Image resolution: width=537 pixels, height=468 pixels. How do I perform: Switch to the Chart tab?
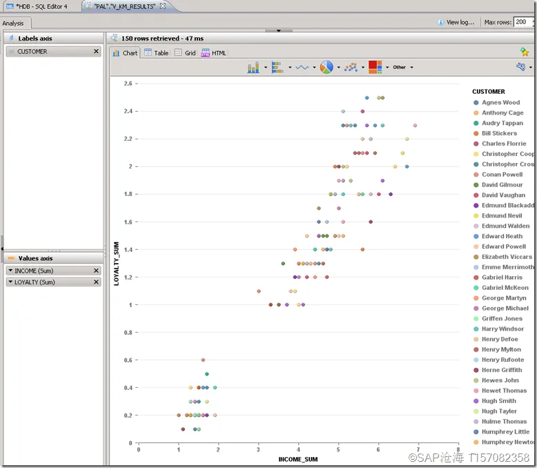126,52
